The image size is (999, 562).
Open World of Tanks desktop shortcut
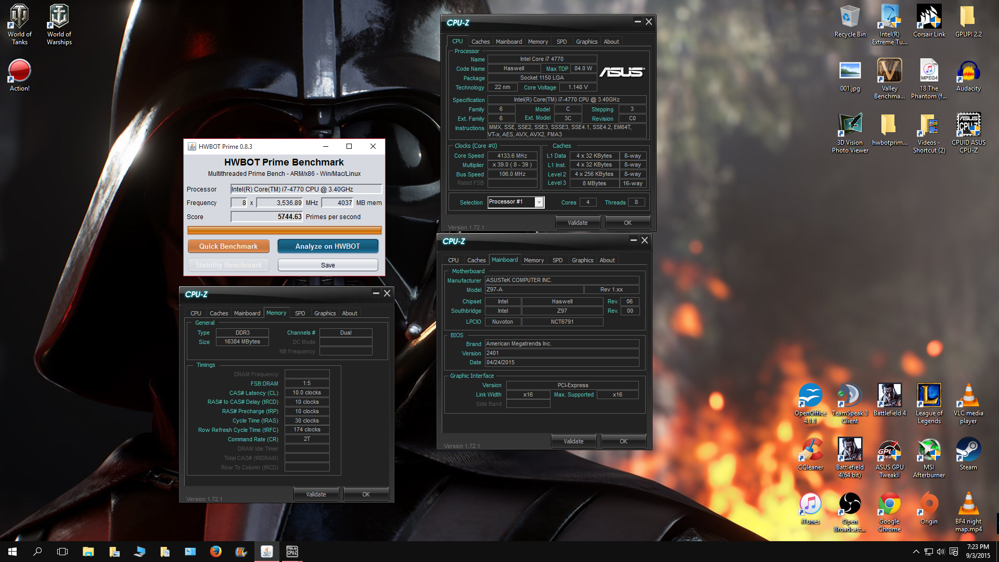click(19, 24)
